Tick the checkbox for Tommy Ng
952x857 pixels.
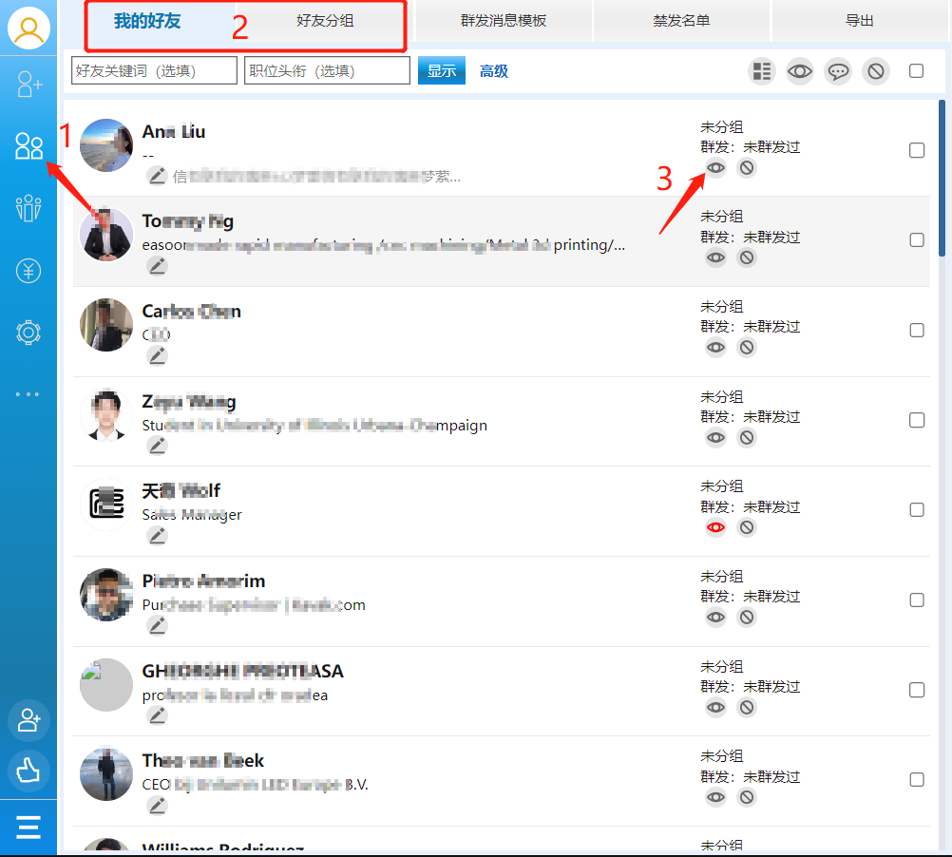point(917,240)
